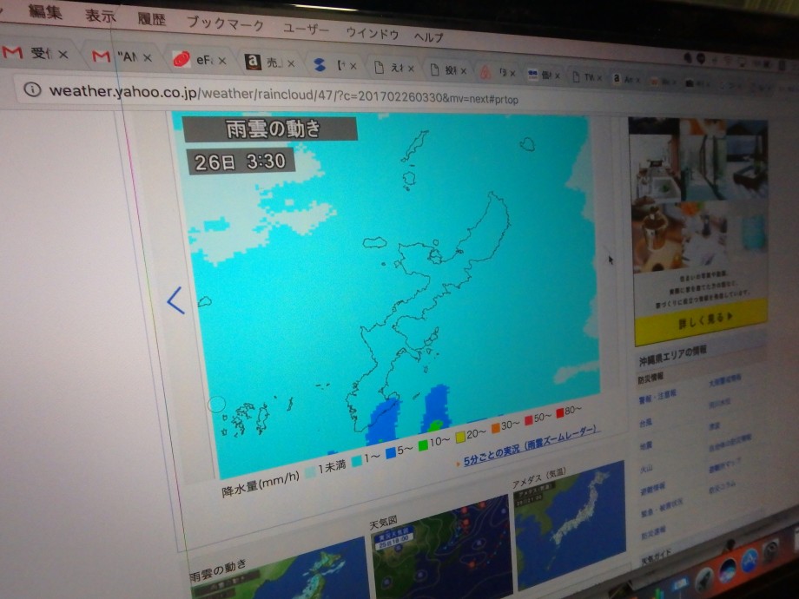
Task: Close the eF tab
Action: pyautogui.click(x=222, y=61)
